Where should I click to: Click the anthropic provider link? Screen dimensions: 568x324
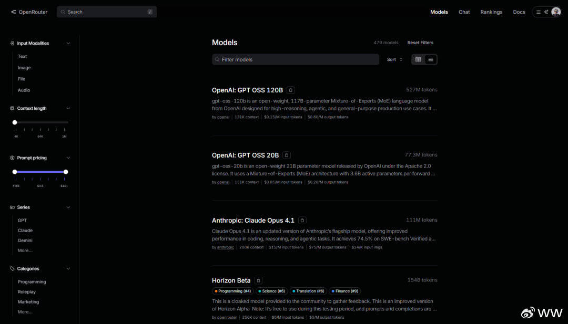(226, 247)
